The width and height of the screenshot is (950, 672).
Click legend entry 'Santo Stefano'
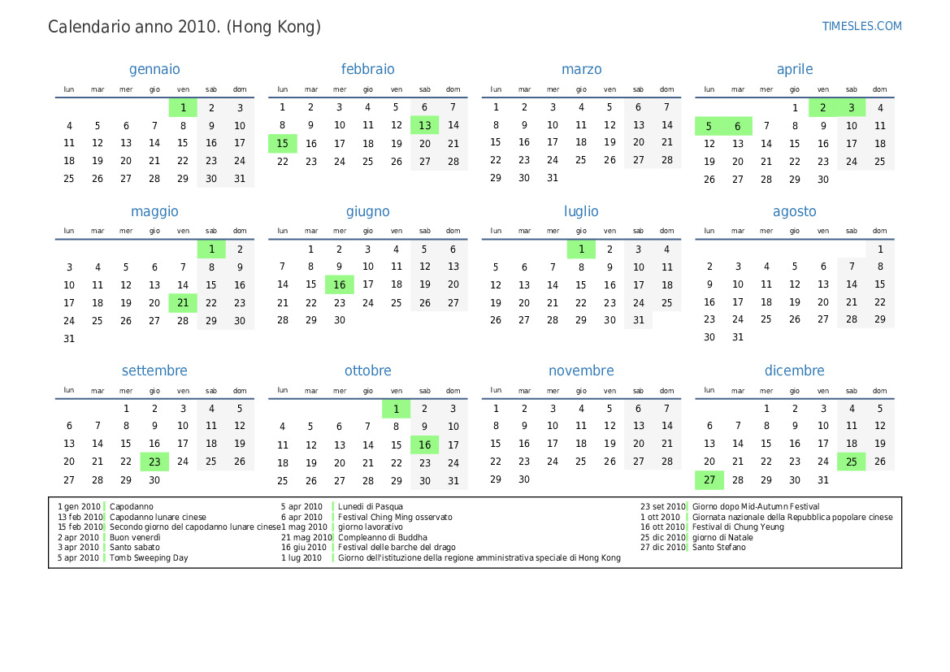coord(719,547)
